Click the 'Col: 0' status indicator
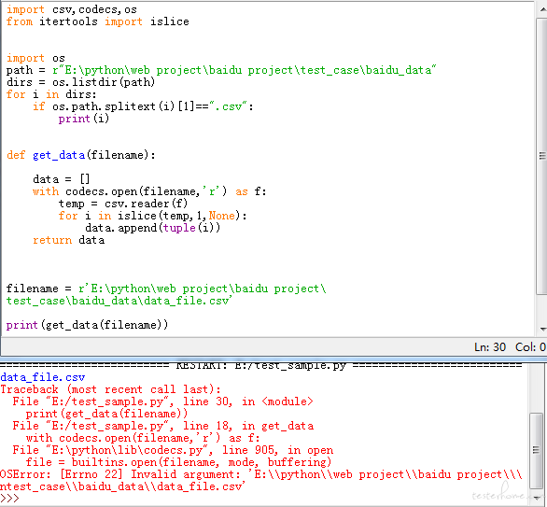The image size is (547, 507). [x=530, y=347]
